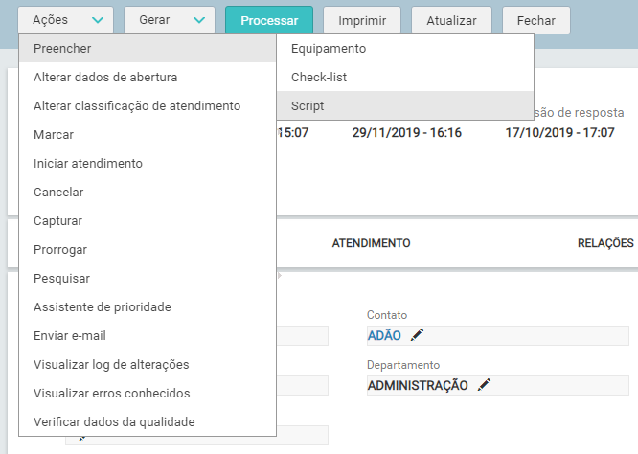Select Verificar dados da qualidade
This screenshot has height=454, width=638.
coord(148,421)
